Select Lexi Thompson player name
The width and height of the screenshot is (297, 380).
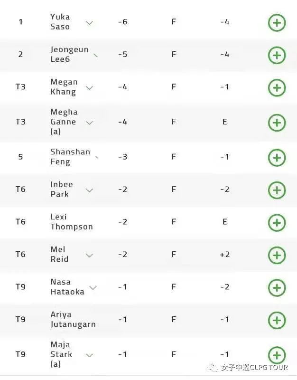pyautogui.click(x=72, y=222)
